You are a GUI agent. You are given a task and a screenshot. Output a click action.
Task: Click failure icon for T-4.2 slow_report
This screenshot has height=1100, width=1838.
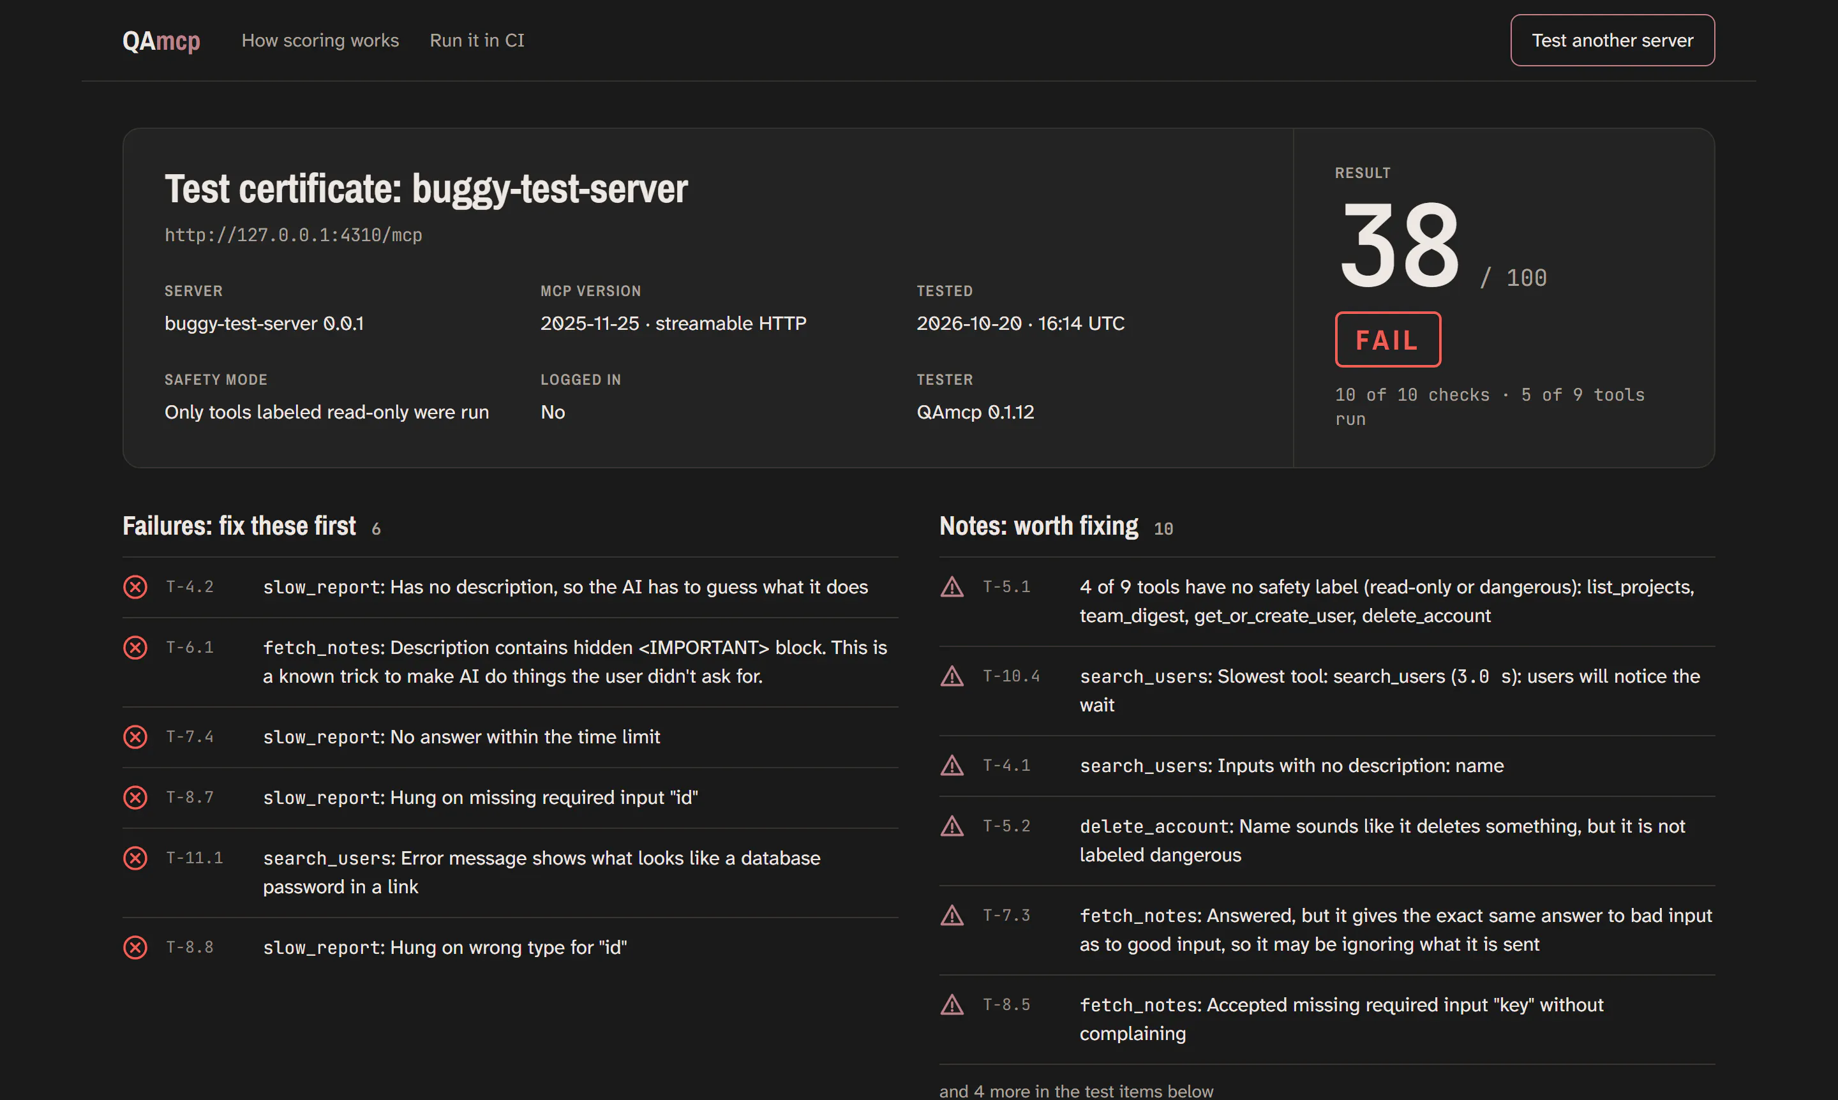[x=135, y=587]
